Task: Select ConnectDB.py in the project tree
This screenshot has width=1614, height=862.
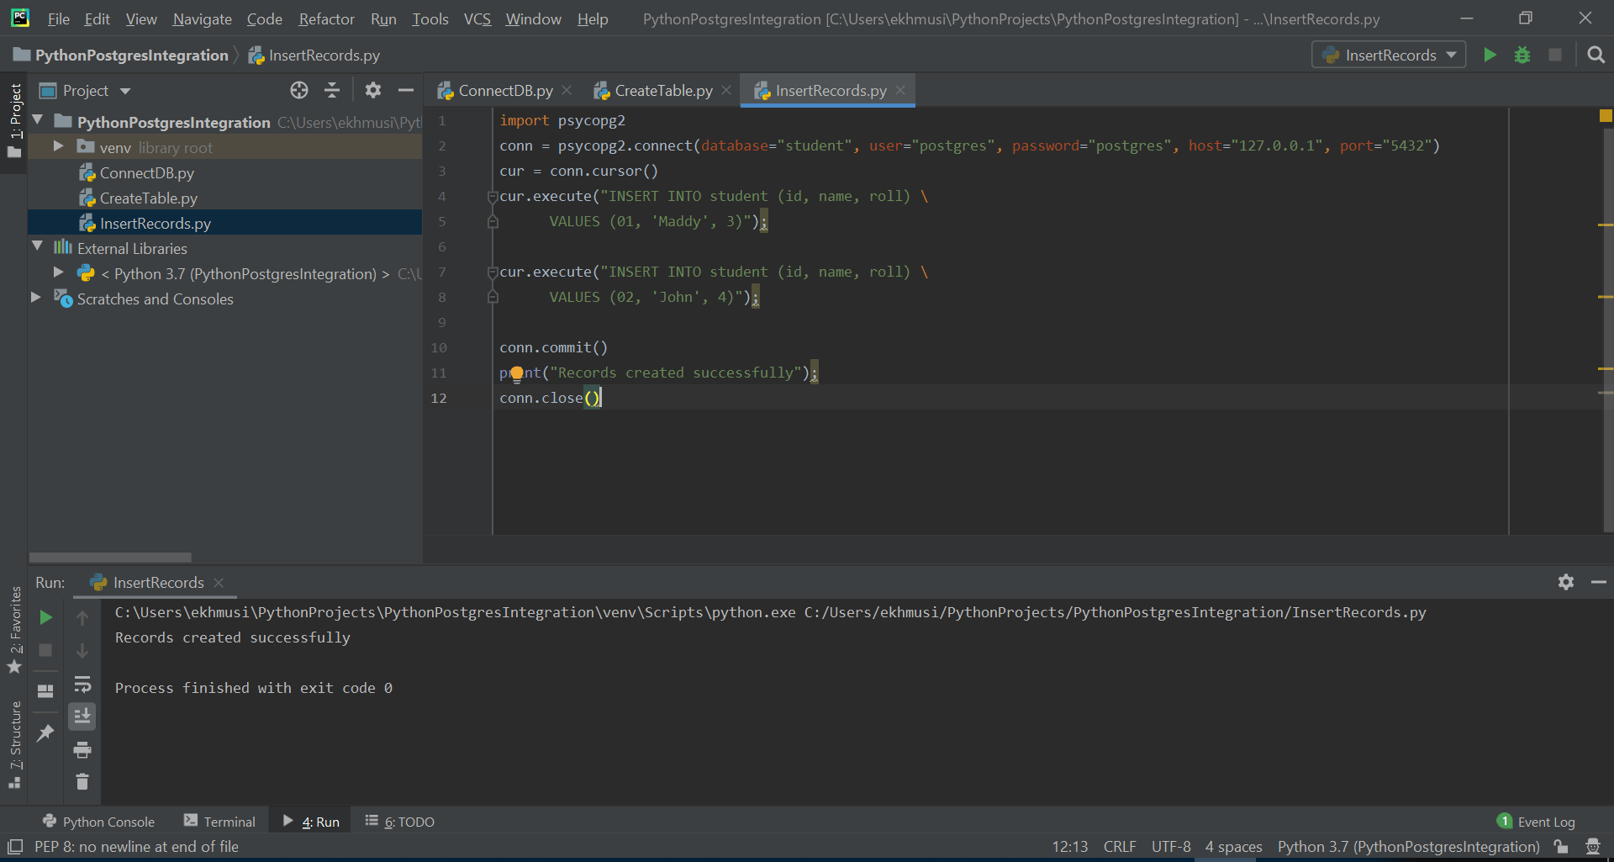Action: [146, 173]
